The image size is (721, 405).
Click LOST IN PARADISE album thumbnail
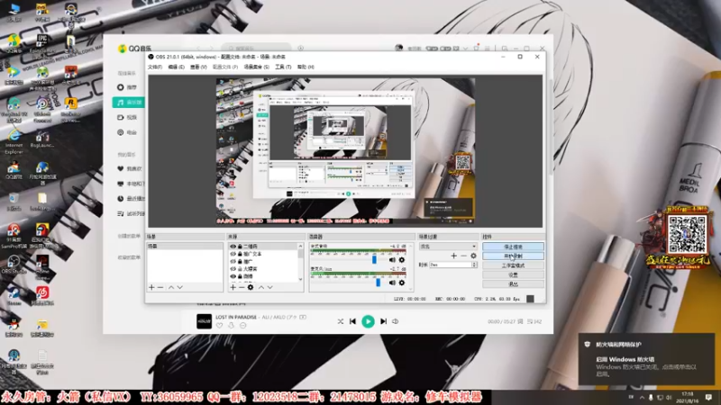coord(204,321)
